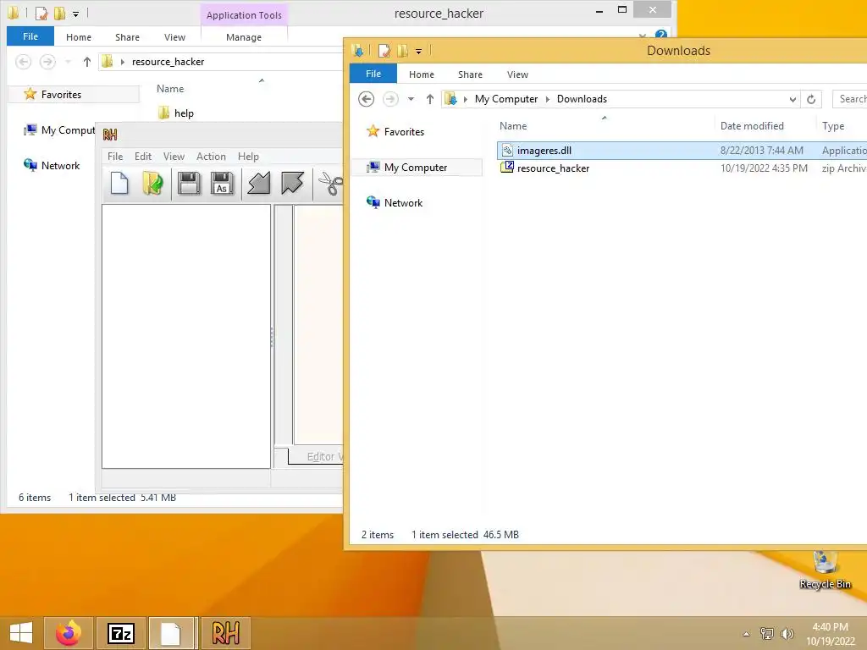The height and width of the screenshot is (650, 867).
Task: Switch to Resource Hacker taskbar button
Action: tap(225, 633)
